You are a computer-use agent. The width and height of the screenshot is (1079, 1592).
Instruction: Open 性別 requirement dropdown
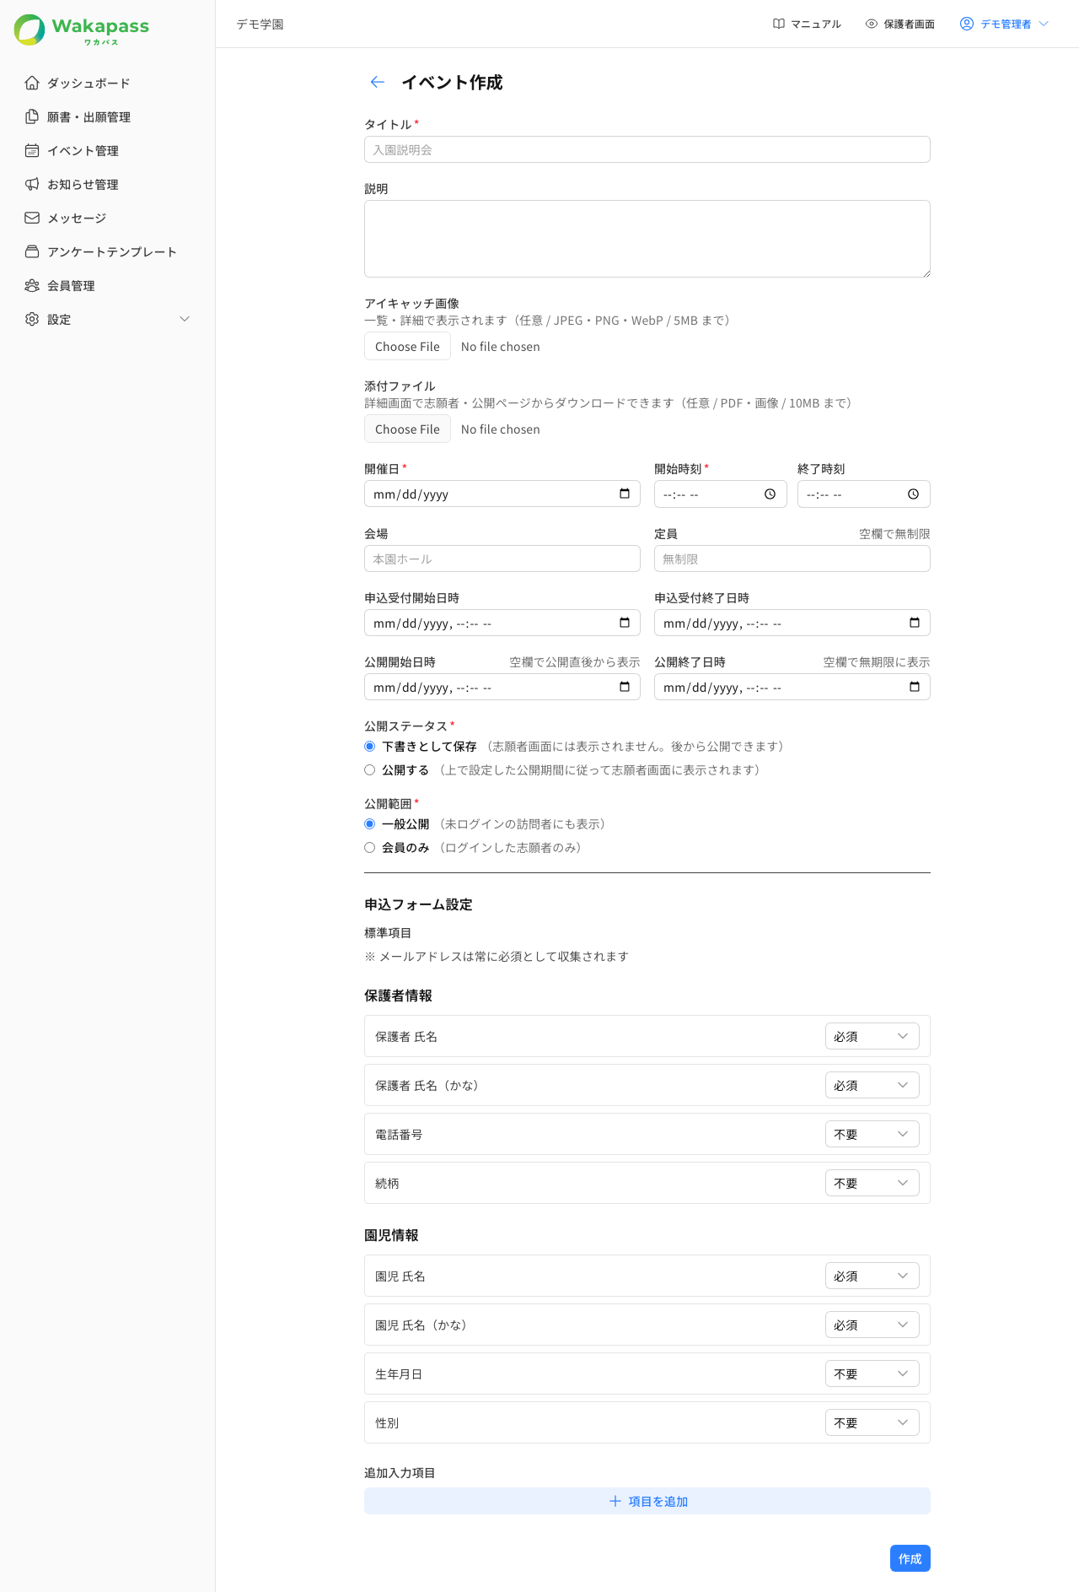872,1422
